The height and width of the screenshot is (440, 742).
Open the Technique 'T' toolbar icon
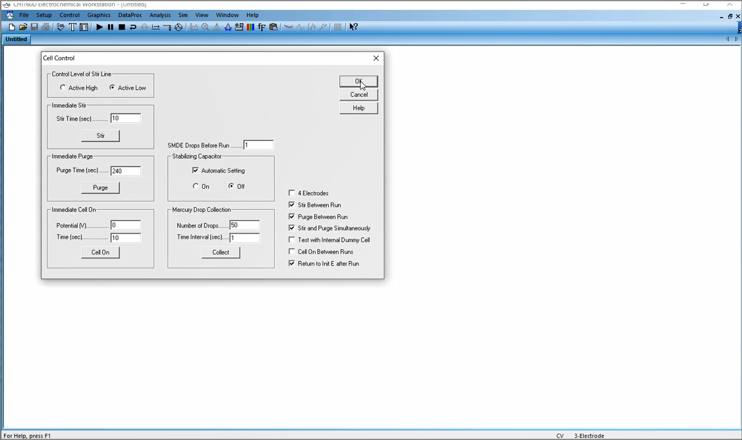pos(72,27)
